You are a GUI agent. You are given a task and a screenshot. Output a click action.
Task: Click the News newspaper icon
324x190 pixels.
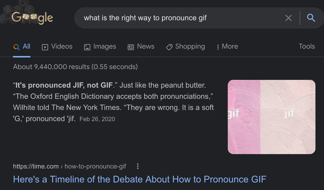click(131, 47)
